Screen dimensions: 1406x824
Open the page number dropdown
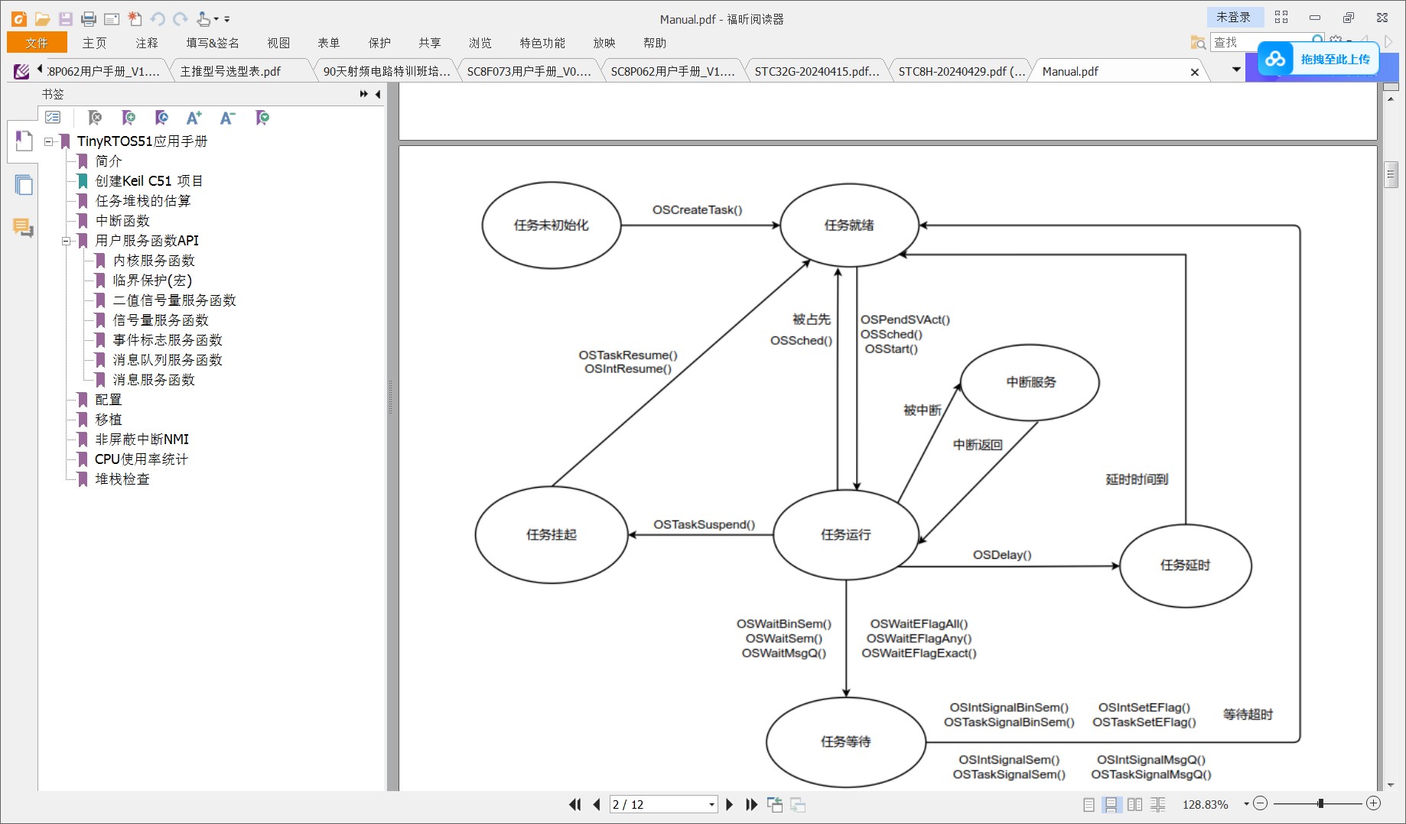(711, 804)
